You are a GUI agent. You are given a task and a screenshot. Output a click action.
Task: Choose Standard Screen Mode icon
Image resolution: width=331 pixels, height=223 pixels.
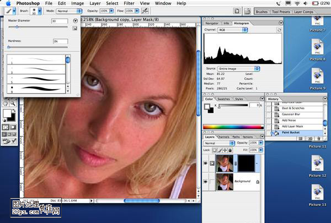pos(4,134)
